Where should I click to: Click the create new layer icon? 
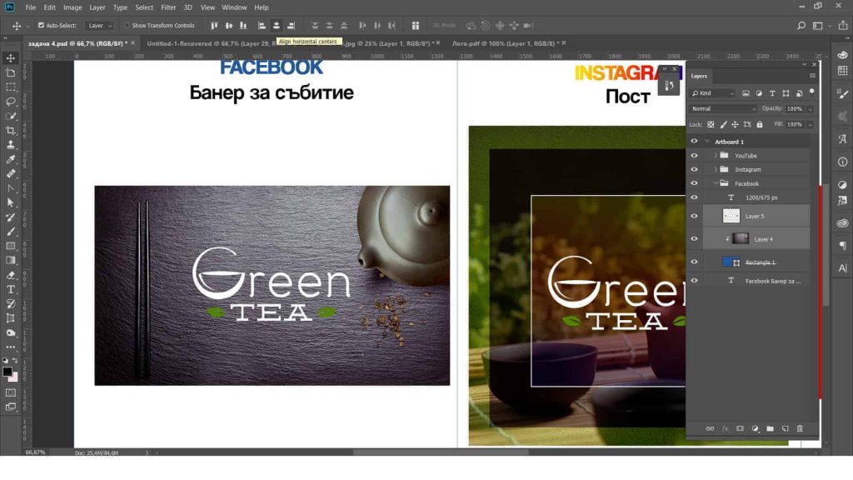coord(785,429)
